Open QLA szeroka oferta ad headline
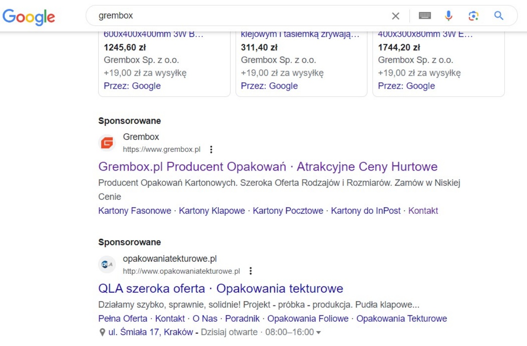The height and width of the screenshot is (346, 527). pyautogui.click(x=221, y=288)
